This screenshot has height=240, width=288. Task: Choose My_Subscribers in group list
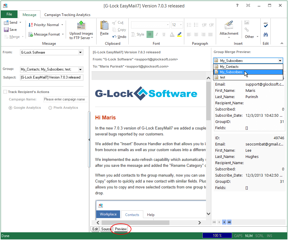248,72
